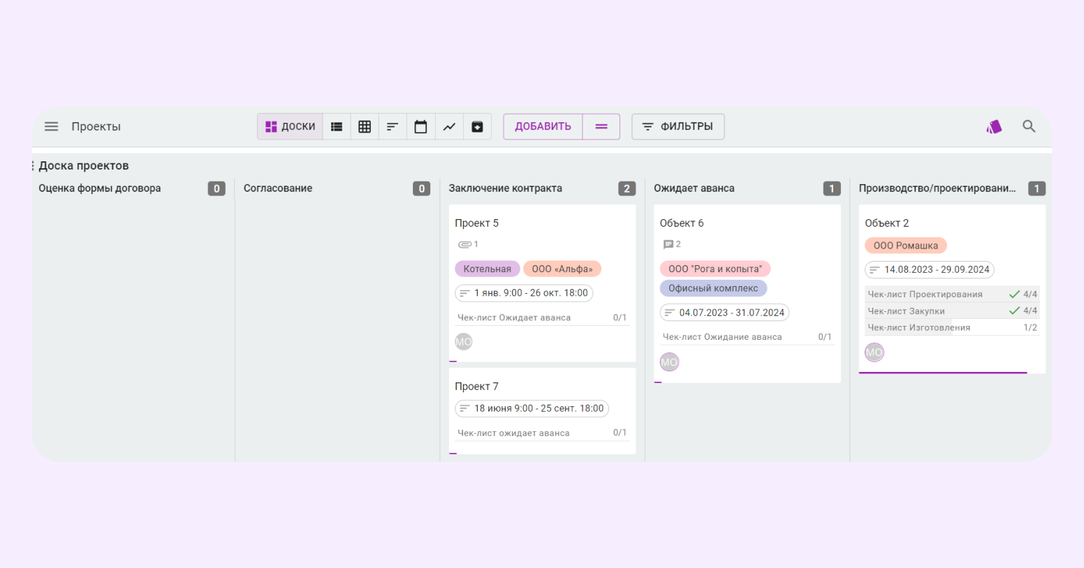Open the hamburger main menu
This screenshot has height=568, width=1084.
51,126
